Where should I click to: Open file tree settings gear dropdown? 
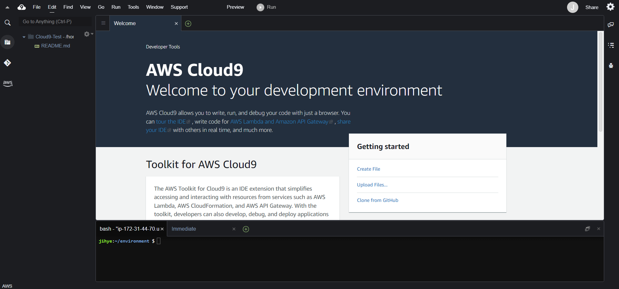[88, 34]
